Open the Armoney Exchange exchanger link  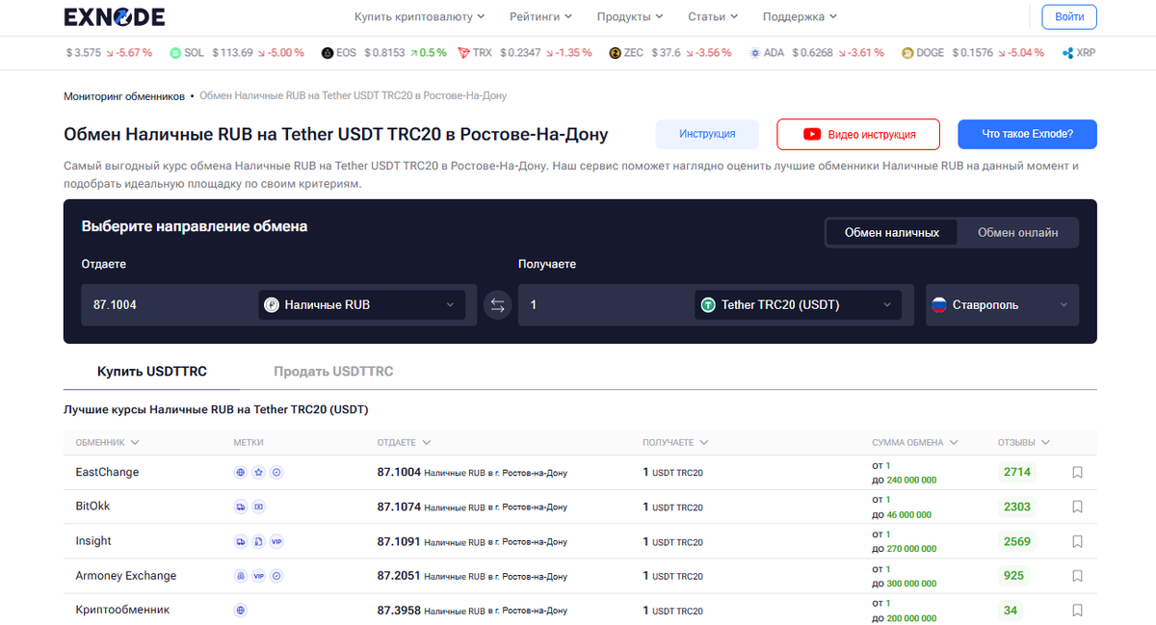pyautogui.click(x=126, y=576)
